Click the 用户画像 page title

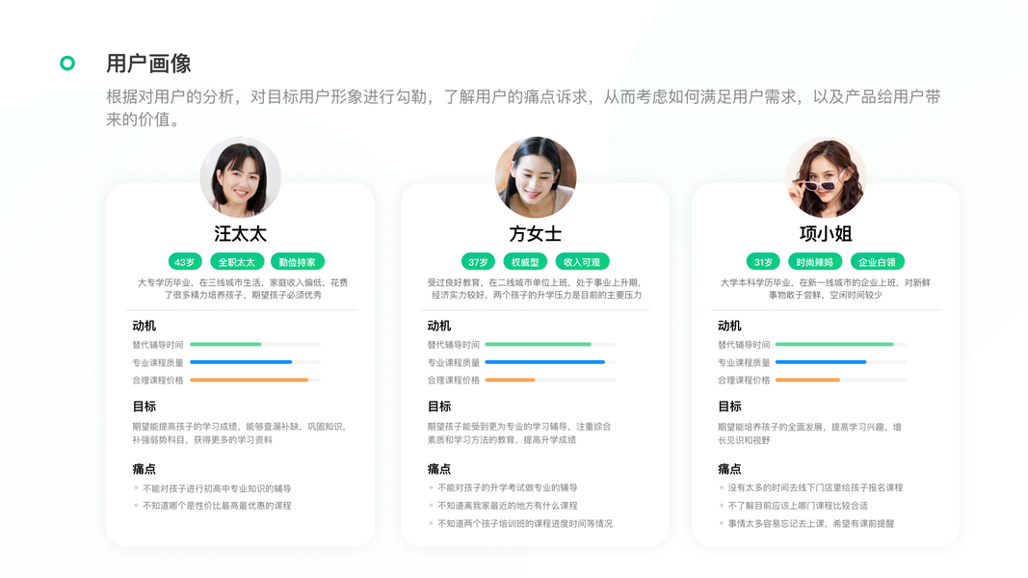pos(148,64)
